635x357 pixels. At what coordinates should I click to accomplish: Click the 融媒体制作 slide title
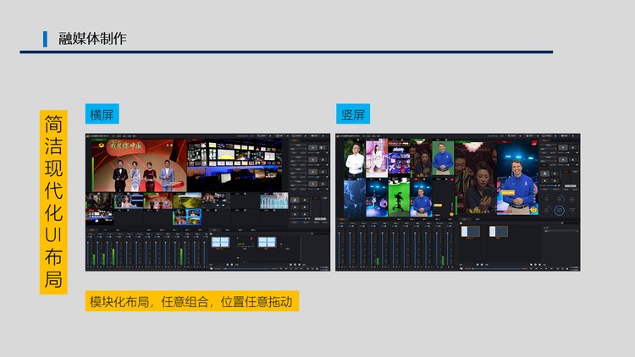93,38
